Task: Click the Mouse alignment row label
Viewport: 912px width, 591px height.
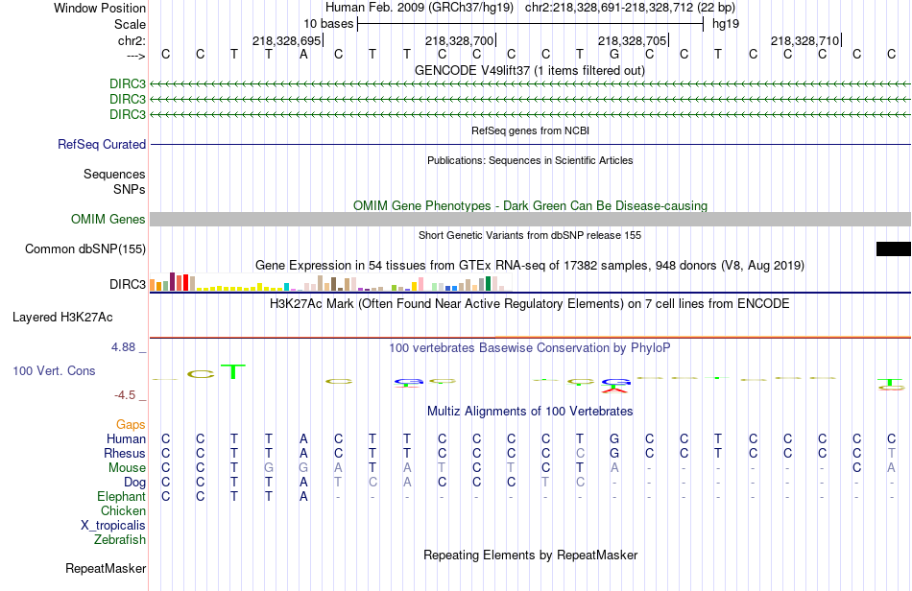Action: click(x=127, y=468)
